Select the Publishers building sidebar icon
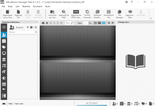 [4, 59]
